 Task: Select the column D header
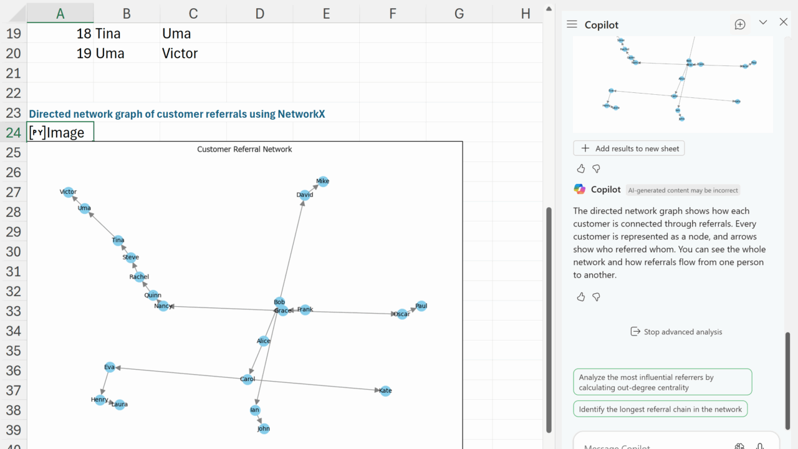tap(259, 14)
